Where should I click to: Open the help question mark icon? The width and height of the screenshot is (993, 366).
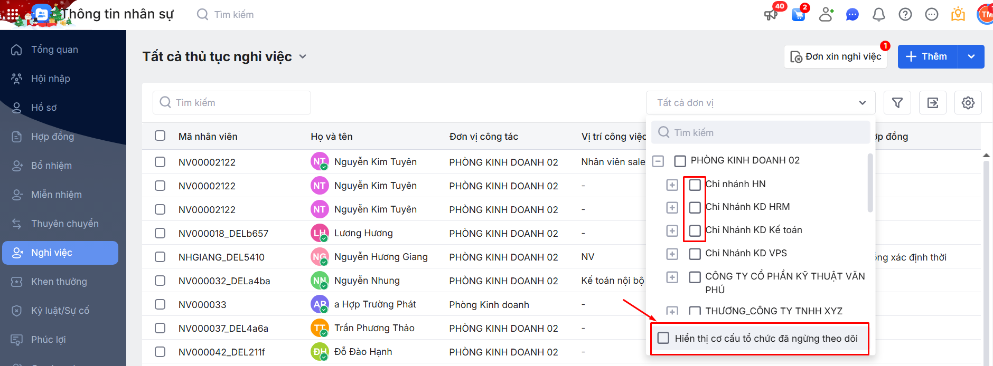(905, 14)
